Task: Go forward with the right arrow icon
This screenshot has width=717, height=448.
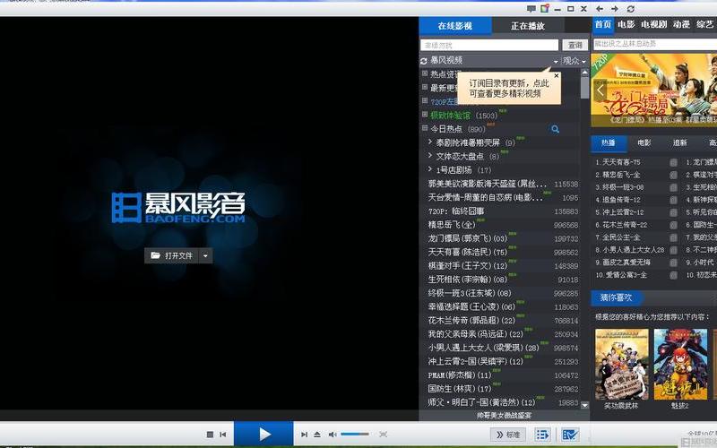Action: tap(615, 9)
